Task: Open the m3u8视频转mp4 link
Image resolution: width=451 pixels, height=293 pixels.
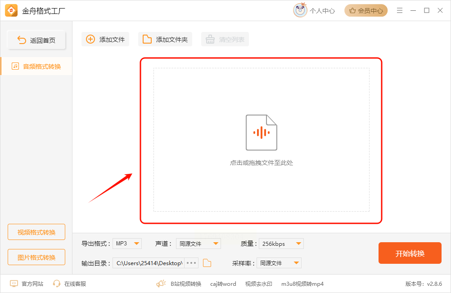Action: [x=302, y=284]
